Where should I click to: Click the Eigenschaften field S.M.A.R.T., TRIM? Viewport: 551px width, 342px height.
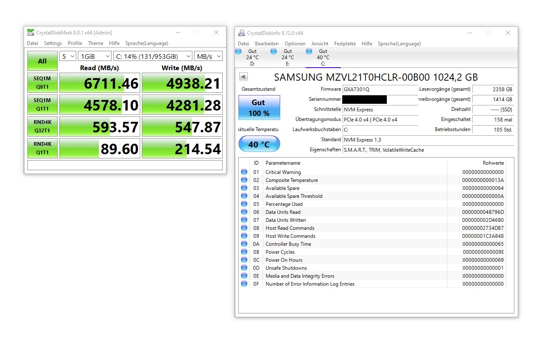pos(428,150)
